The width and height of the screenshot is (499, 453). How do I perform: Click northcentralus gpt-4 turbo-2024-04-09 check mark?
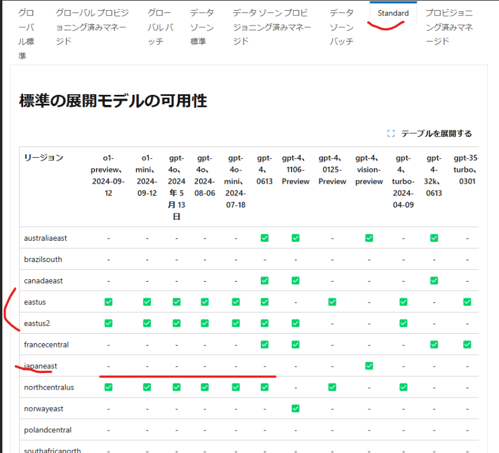403,387
